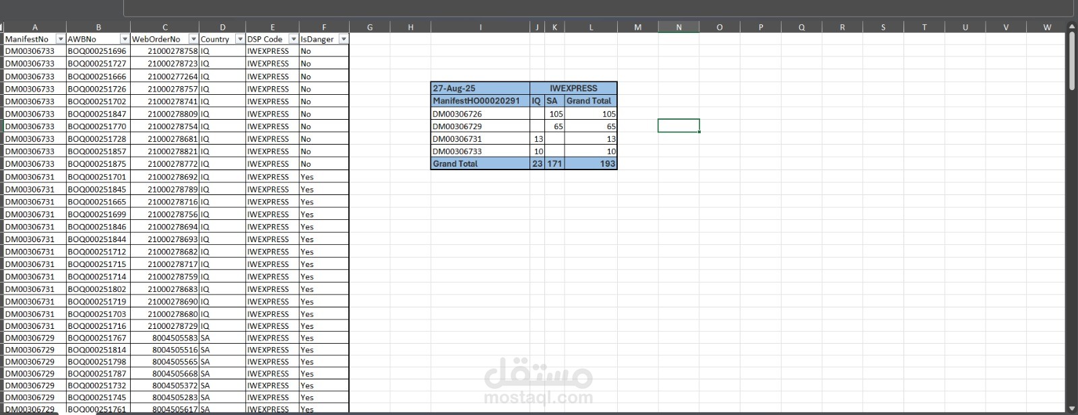
Task: Select column I header
Action: (x=480, y=27)
